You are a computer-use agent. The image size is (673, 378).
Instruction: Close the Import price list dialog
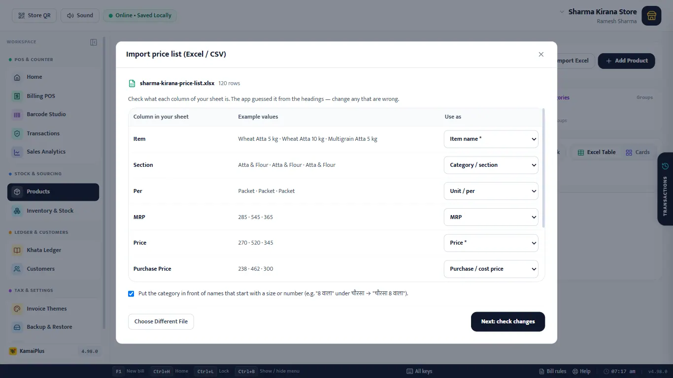tap(541, 54)
